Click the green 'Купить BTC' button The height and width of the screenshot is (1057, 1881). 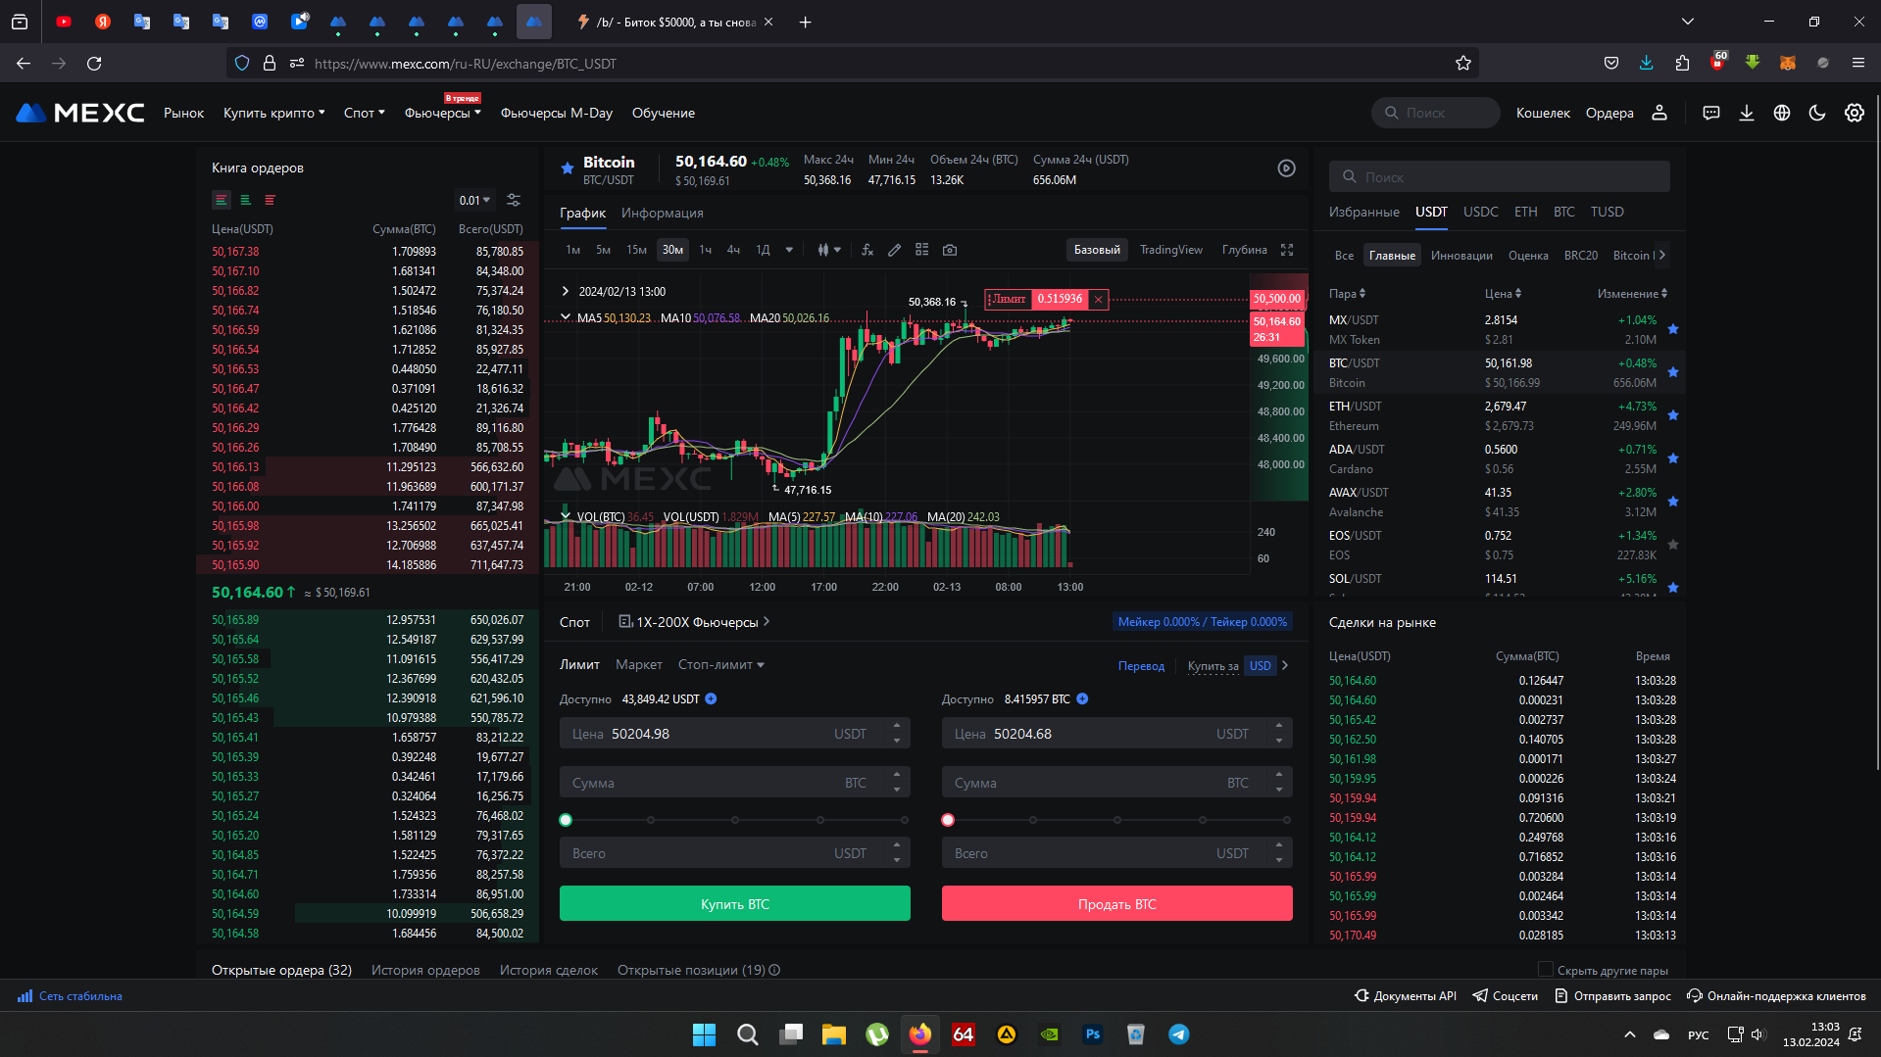click(x=735, y=903)
